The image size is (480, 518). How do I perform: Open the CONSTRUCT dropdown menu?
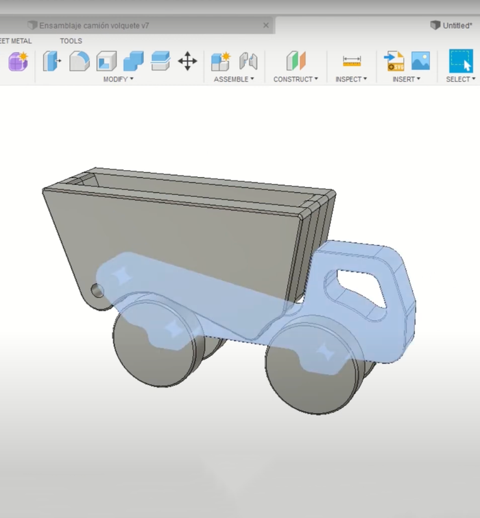(296, 80)
